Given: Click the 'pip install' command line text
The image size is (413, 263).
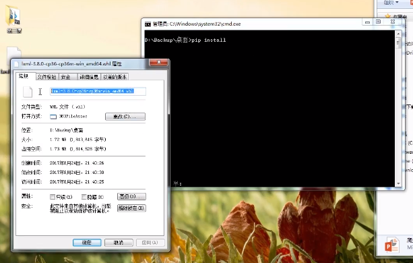Looking at the screenshot, I should [209, 40].
